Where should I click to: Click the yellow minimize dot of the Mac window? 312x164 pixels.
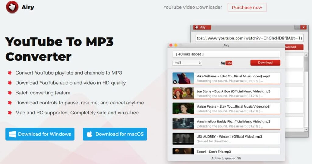[x=175, y=45]
